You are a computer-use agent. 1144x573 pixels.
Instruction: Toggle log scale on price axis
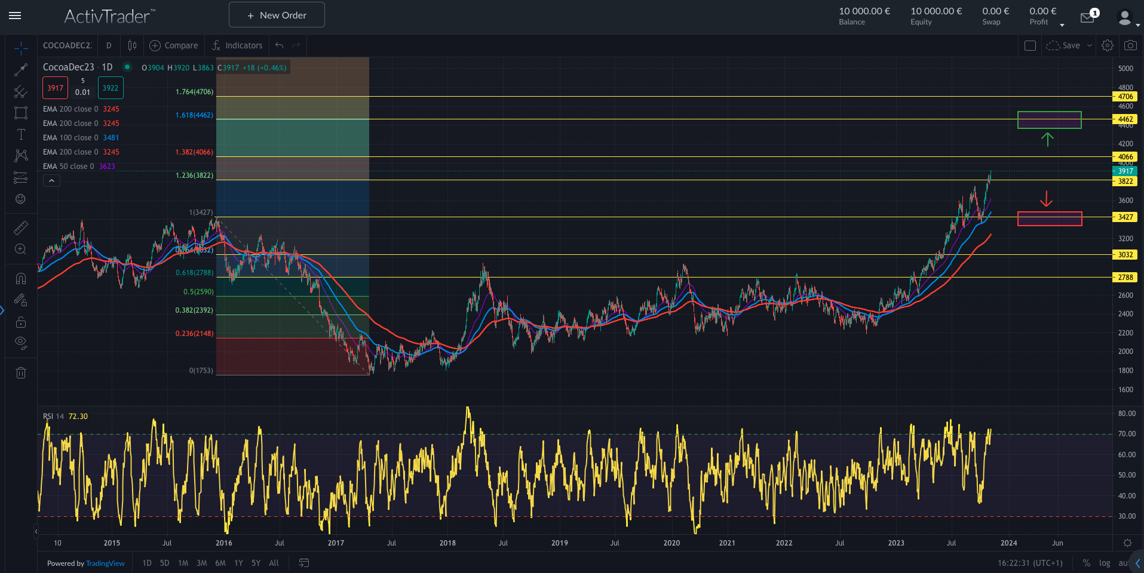click(1105, 563)
